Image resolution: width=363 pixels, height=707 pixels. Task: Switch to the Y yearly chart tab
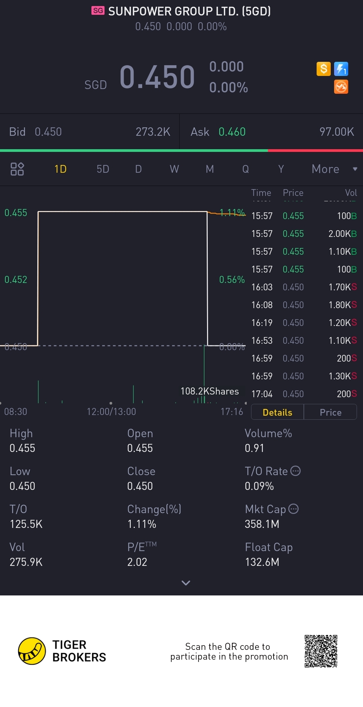(281, 169)
